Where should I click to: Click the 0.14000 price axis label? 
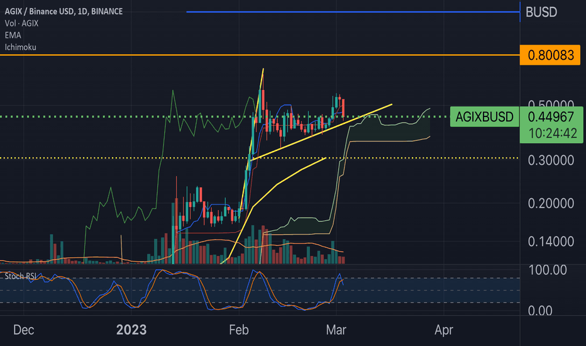[x=551, y=242]
